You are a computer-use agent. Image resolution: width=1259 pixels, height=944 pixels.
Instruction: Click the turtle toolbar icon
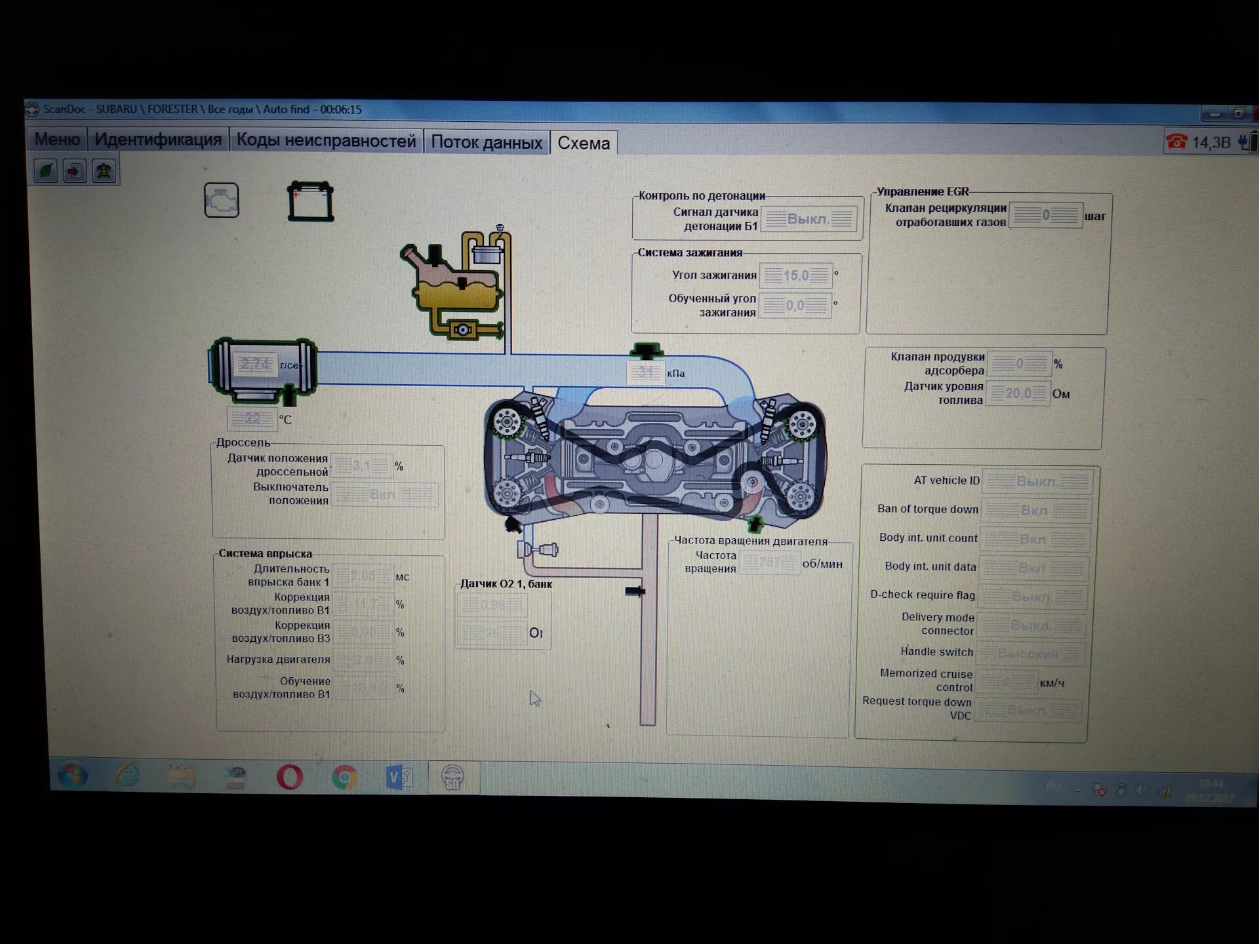point(104,172)
